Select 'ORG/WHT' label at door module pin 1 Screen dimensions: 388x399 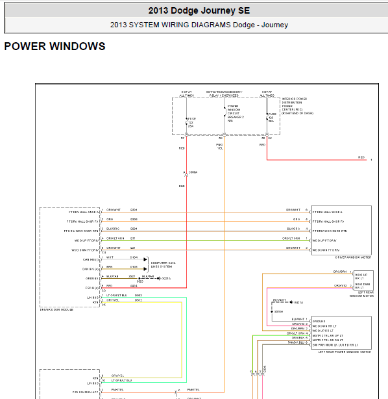[114, 210]
